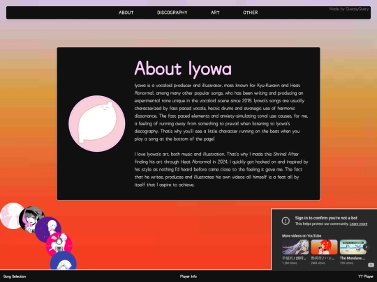Click the 'About Iyowa' heading
The width and height of the screenshot is (377, 282).
coord(183,68)
